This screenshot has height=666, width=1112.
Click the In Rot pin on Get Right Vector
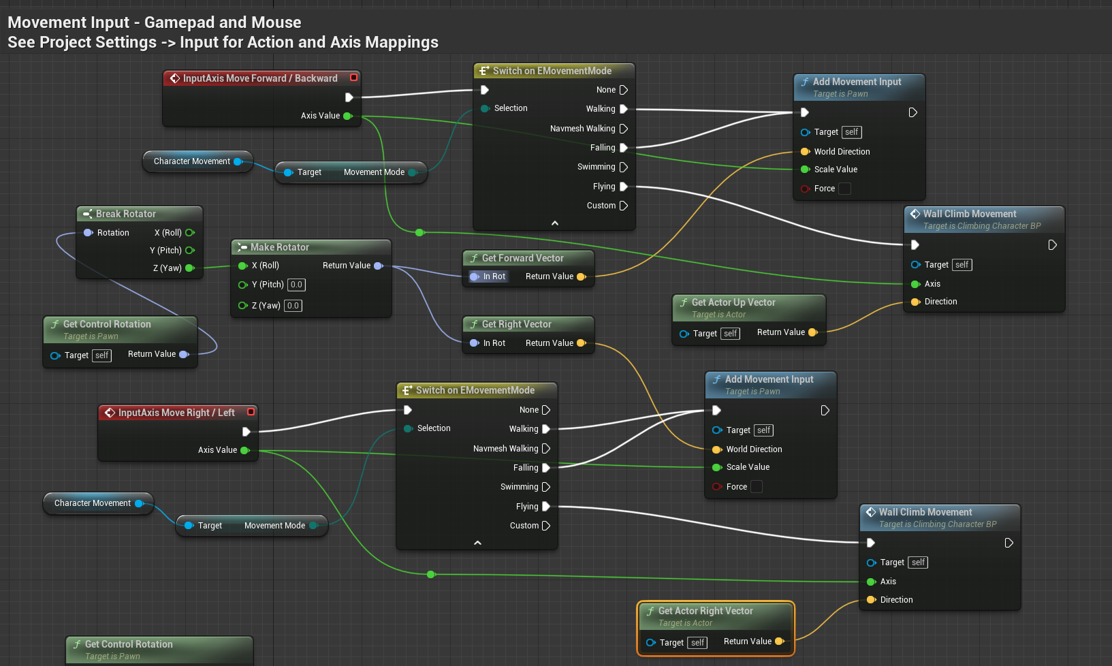475,343
